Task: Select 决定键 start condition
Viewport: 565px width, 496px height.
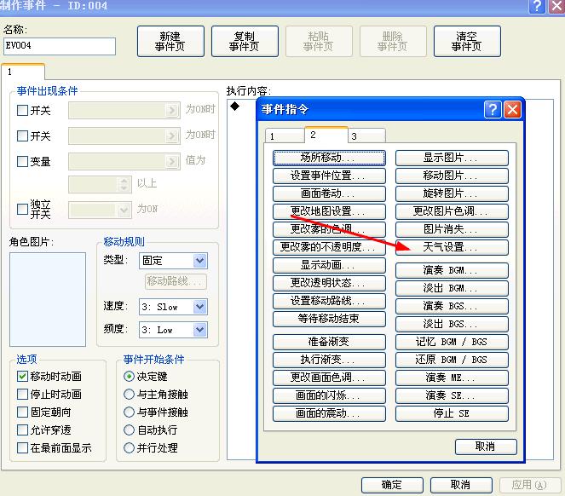Action: (x=129, y=377)
